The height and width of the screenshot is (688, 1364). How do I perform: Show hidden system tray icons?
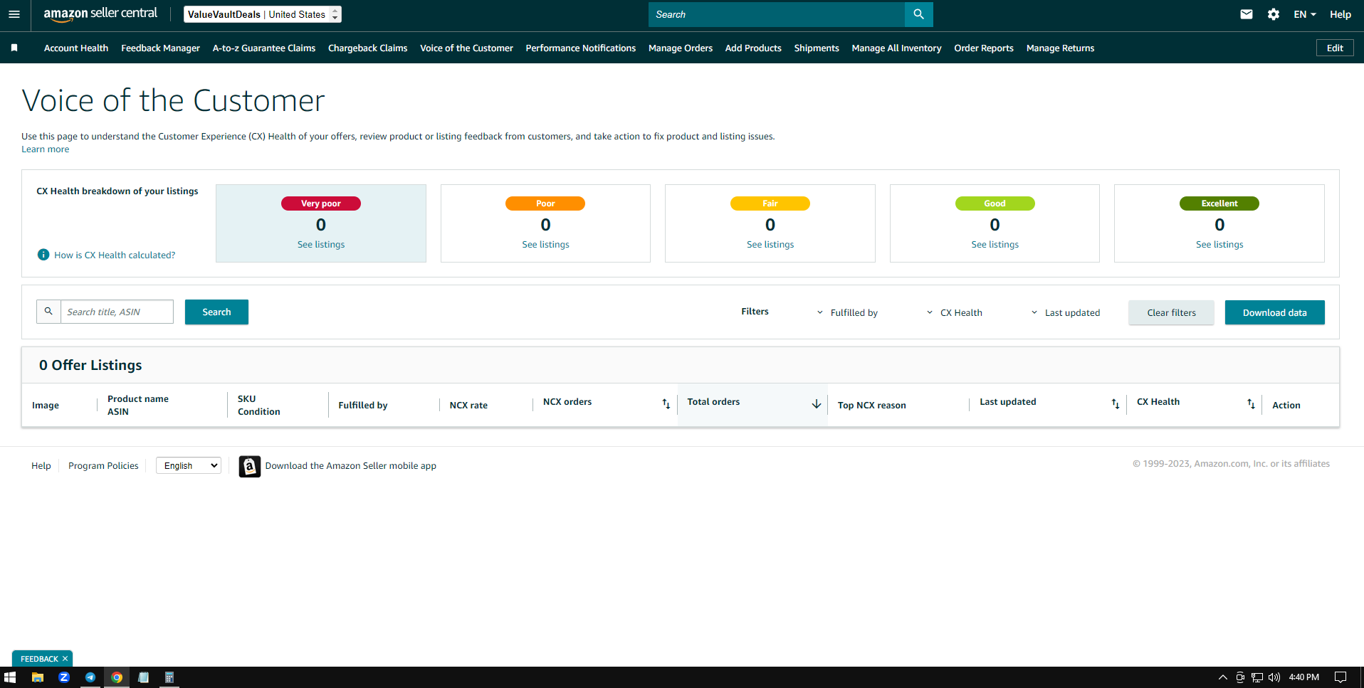point(1223,677)
